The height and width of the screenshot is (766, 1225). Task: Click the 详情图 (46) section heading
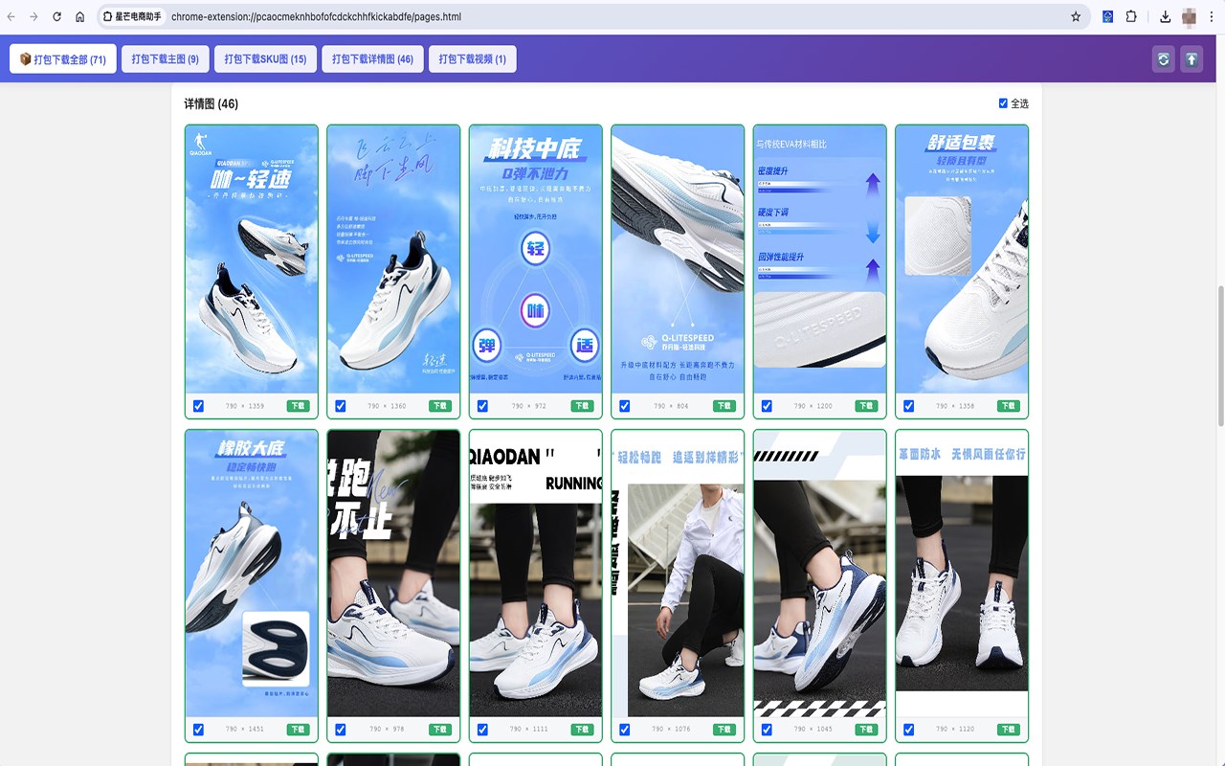212,103
